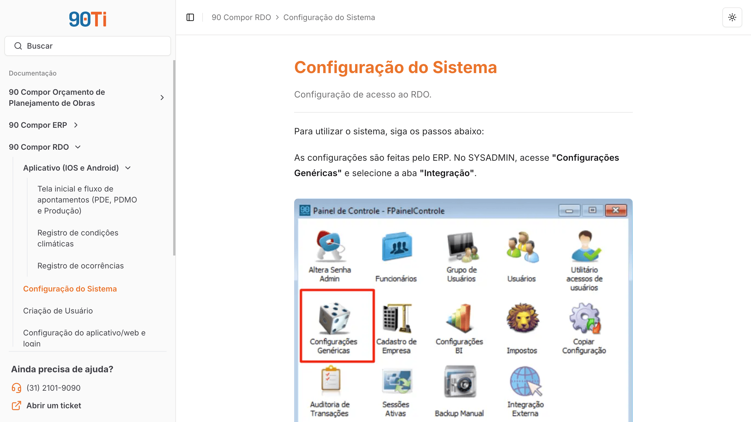Click the search magnifier icon

coord(18,46)
